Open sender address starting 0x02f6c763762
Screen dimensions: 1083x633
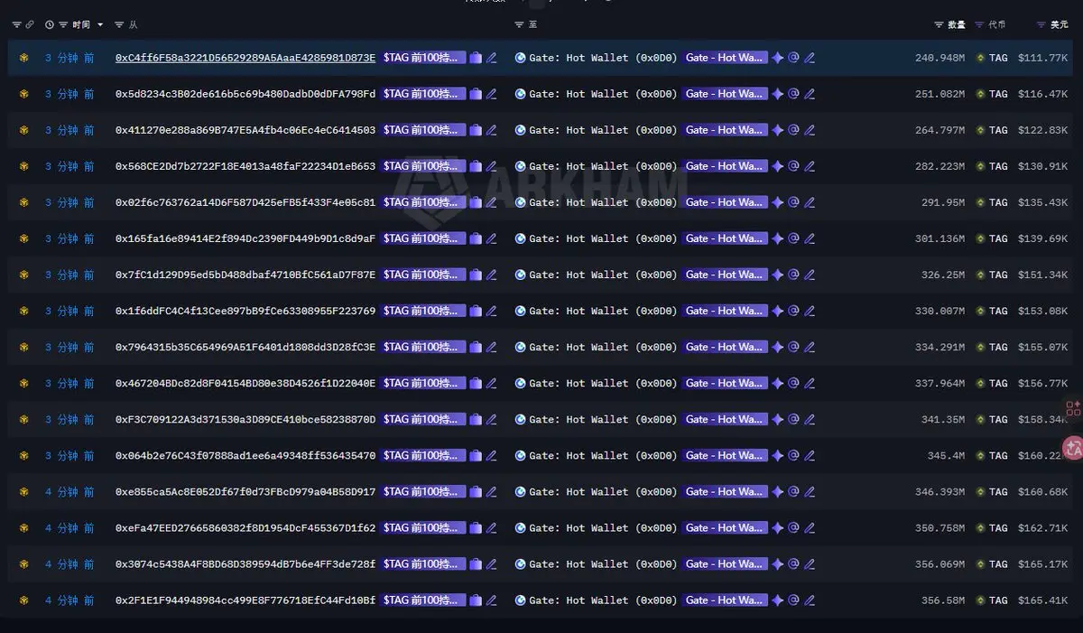point(245,202)
